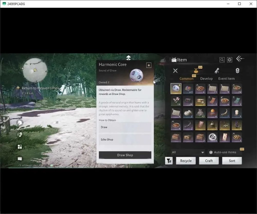
Task: Open the filter list icon
Action: click(169, 161)
